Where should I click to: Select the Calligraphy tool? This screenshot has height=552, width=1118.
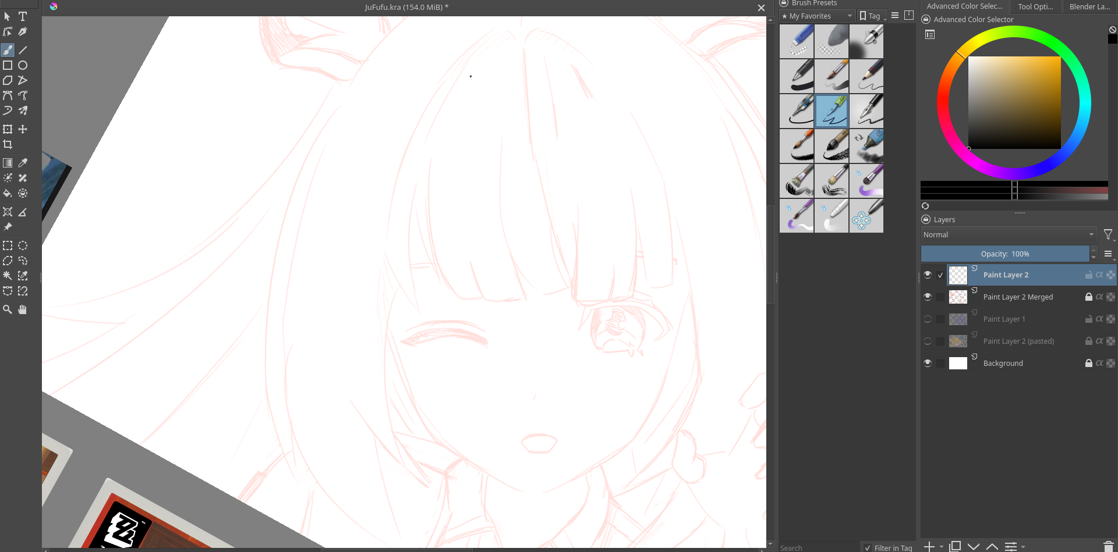23,31
